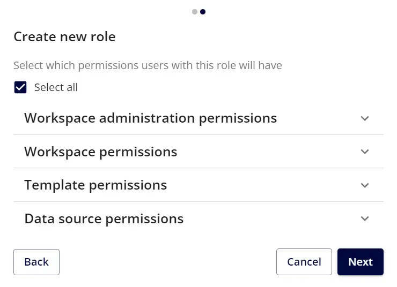This screenshot has width=397, height=287.
Task: Expand Template permissions using its arrow
Action: point(365,185)
